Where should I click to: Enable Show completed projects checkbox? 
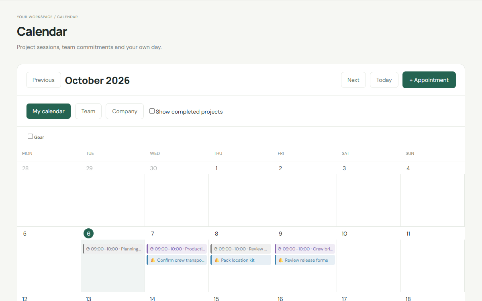click(x=152, y=111)
